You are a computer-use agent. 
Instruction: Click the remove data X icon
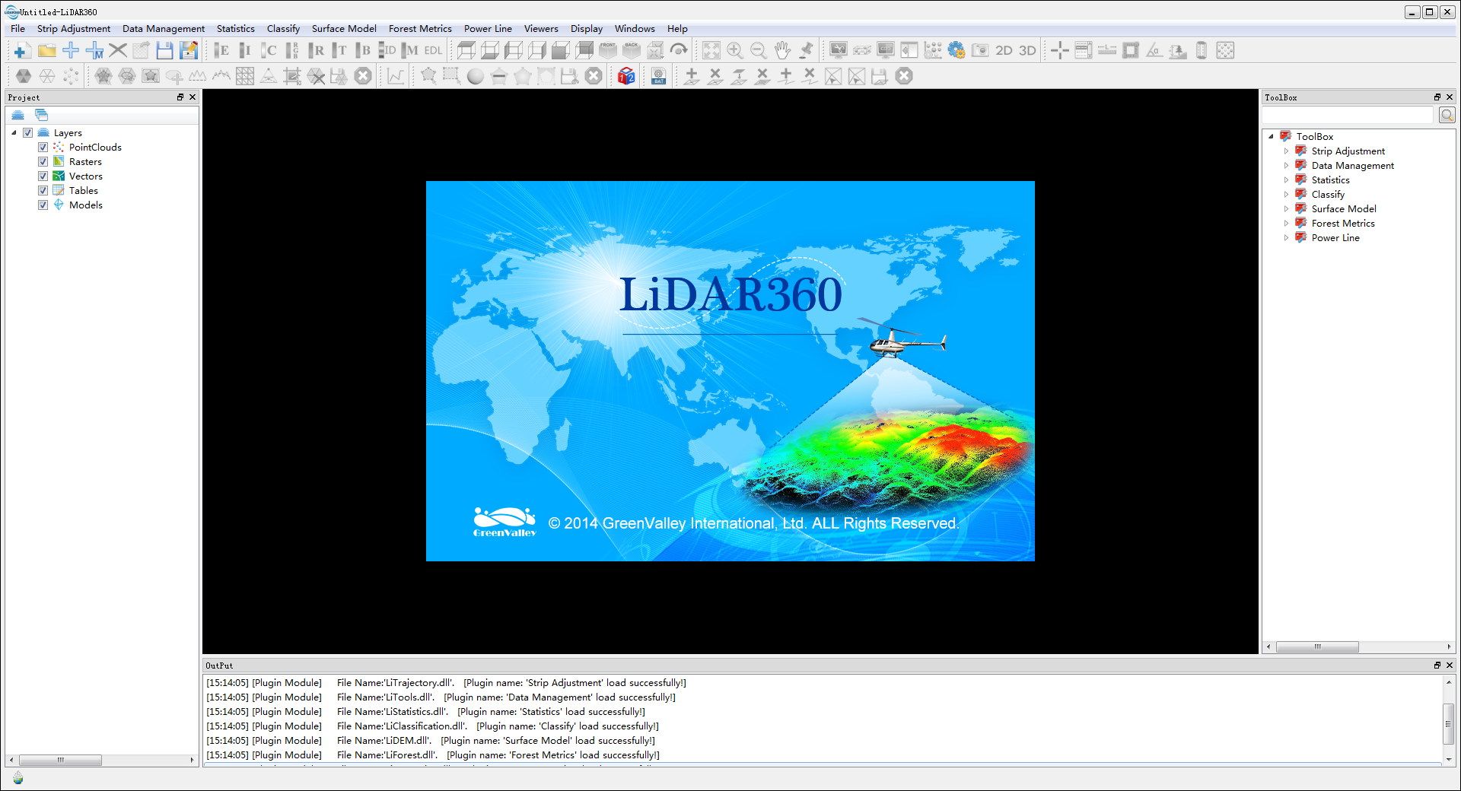(x=118, y=51)
